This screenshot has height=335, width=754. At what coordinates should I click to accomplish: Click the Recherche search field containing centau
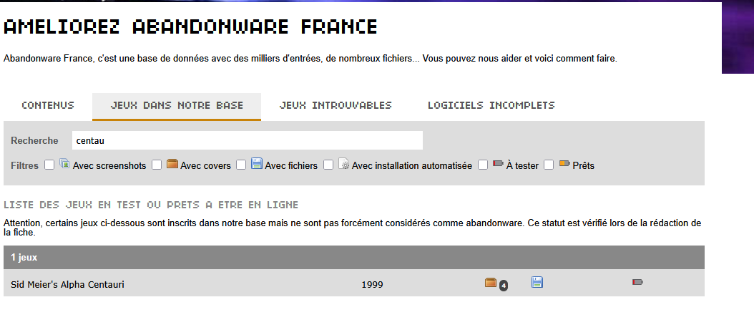248,140
